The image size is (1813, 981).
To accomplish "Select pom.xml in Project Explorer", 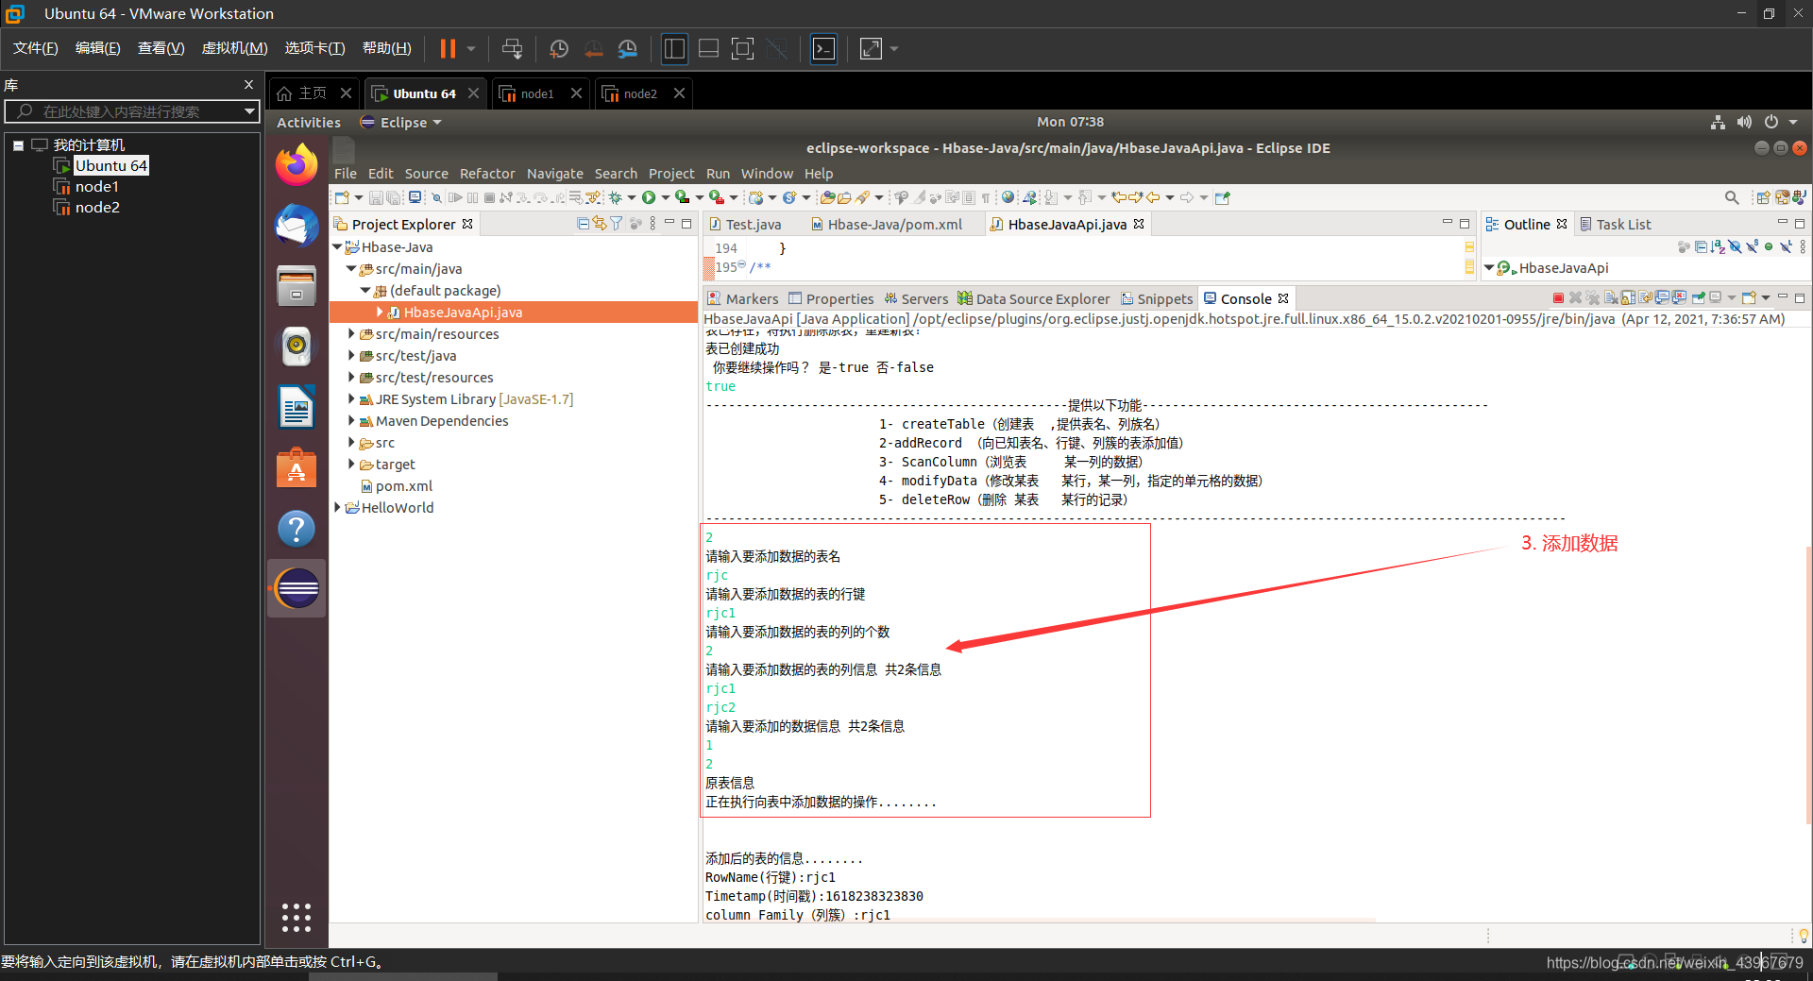I will click(x=403, y=485).
